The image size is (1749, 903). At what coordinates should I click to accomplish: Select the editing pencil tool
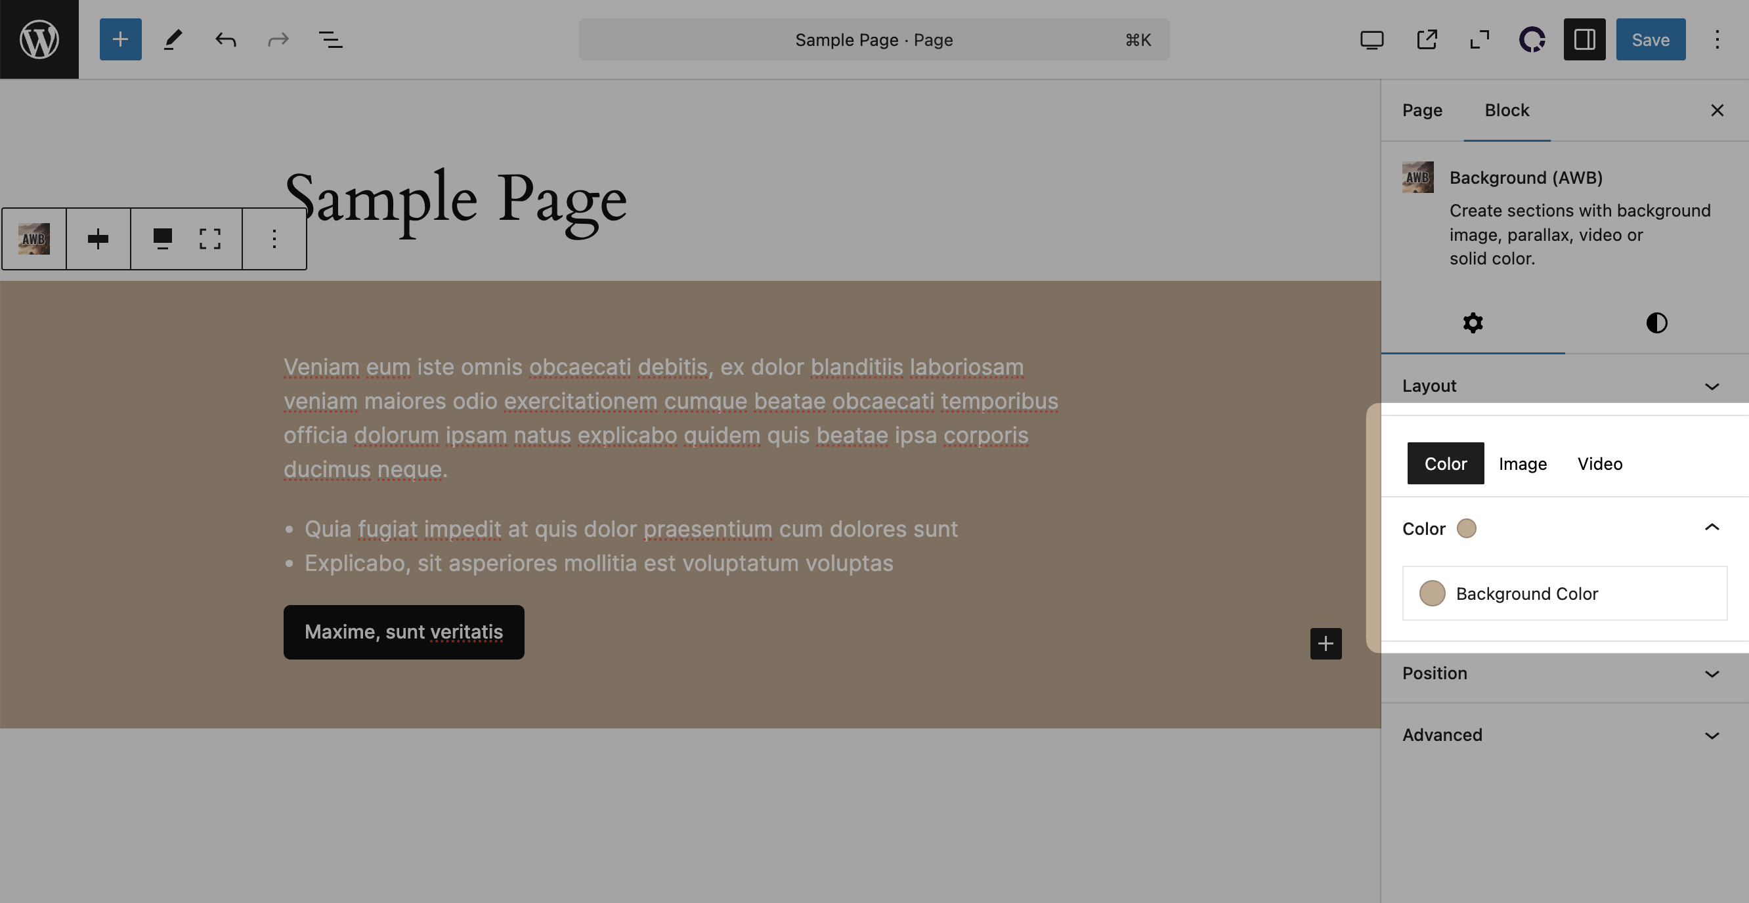173,39
